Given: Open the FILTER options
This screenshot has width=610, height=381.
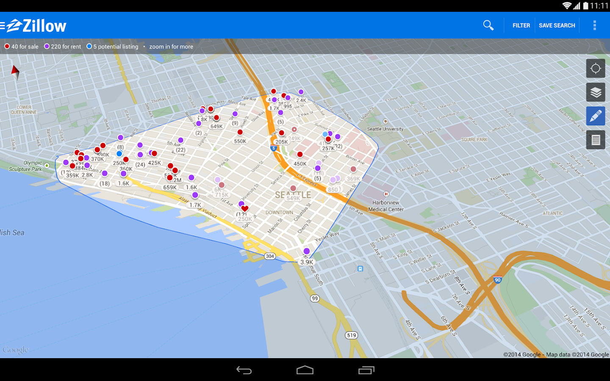Looking at the screenshot, I should [521, 25].
